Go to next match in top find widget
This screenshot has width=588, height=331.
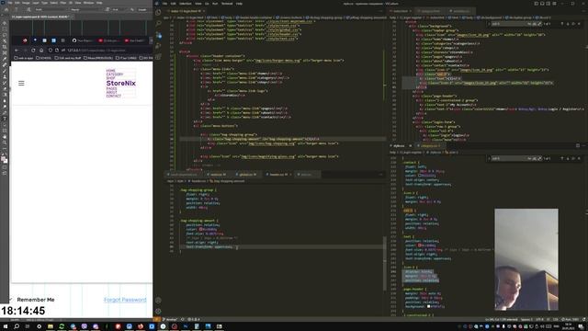[568, 24]
